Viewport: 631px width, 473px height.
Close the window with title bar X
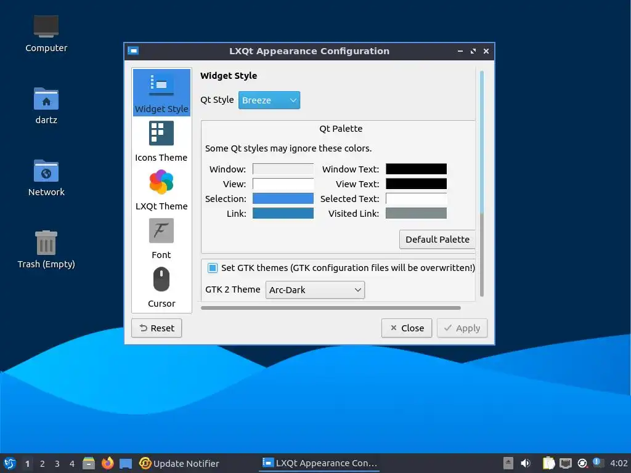click(486, 51)
